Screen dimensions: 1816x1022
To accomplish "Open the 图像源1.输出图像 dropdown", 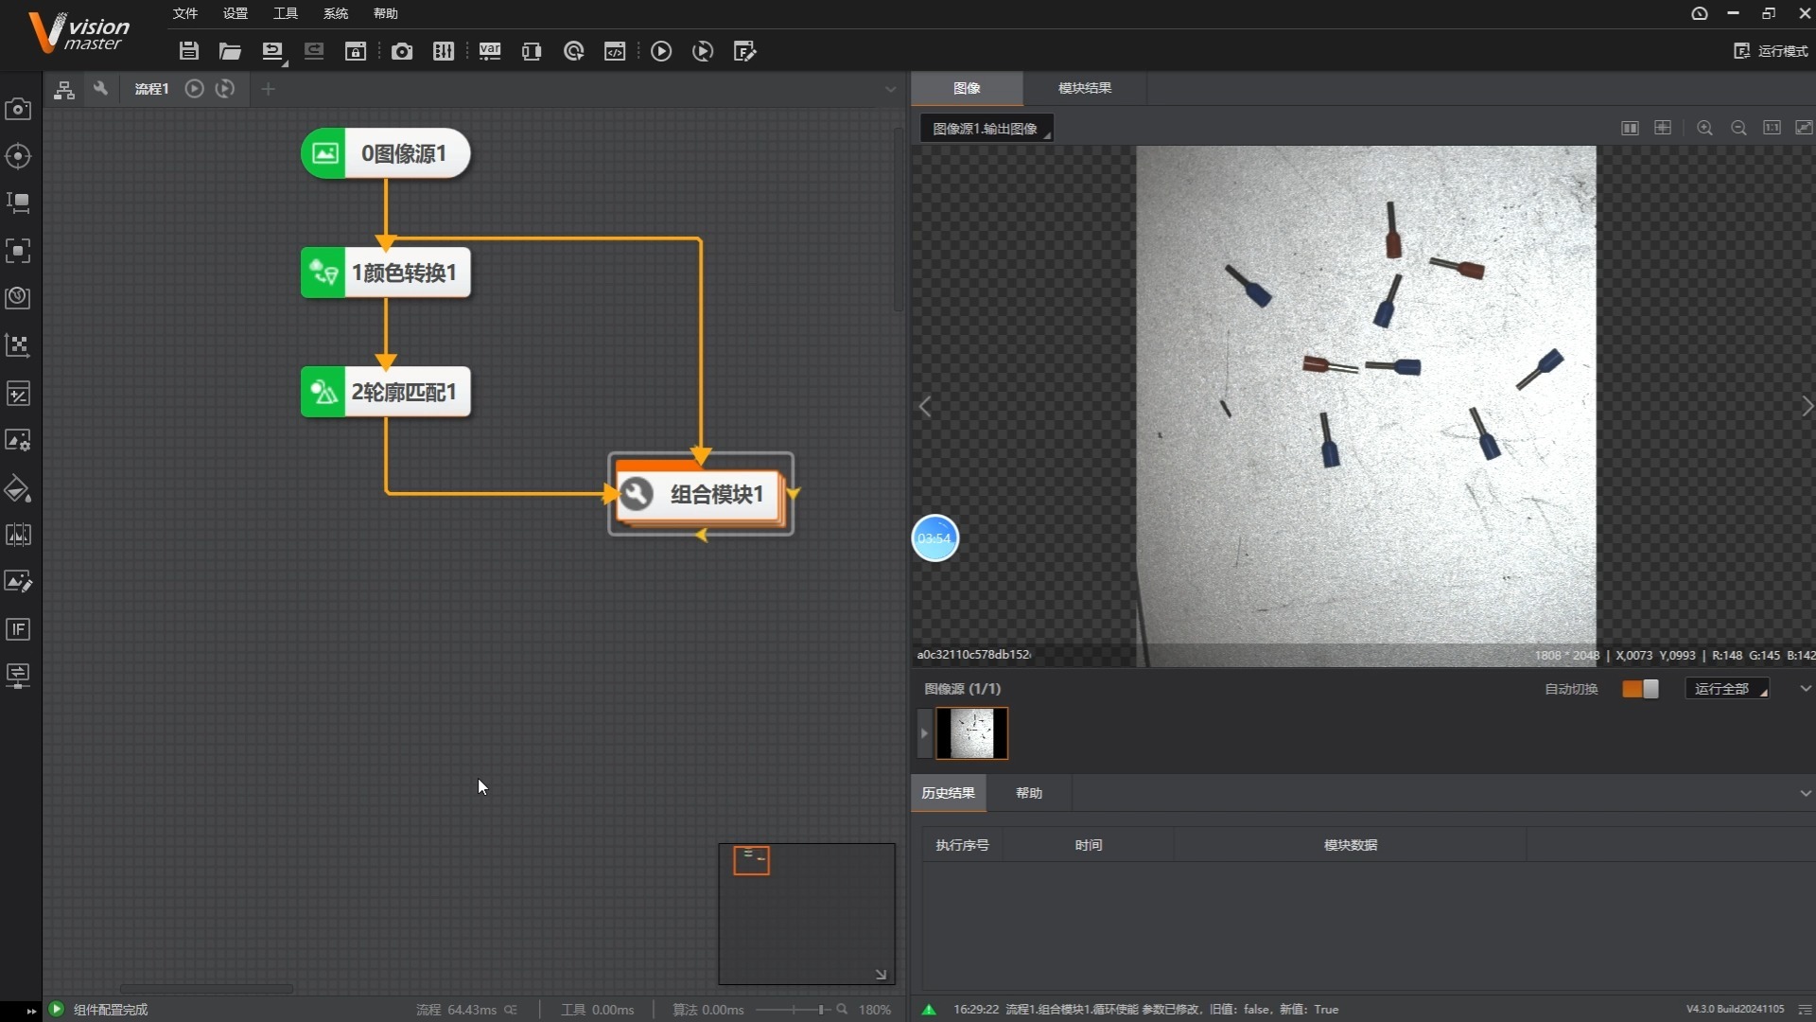I will coord(987,129).
